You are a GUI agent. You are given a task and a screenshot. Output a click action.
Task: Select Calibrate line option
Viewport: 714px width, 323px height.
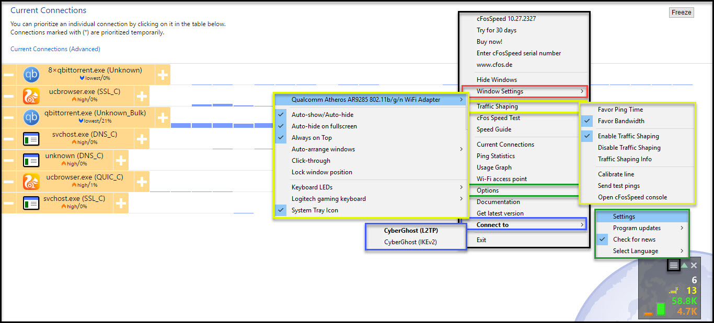[x=638, y=174]
